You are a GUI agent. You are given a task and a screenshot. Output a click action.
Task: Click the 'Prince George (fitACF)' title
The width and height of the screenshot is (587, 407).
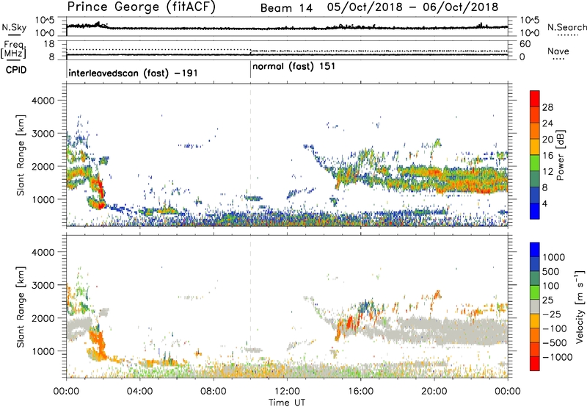click(x=142, y=7)
